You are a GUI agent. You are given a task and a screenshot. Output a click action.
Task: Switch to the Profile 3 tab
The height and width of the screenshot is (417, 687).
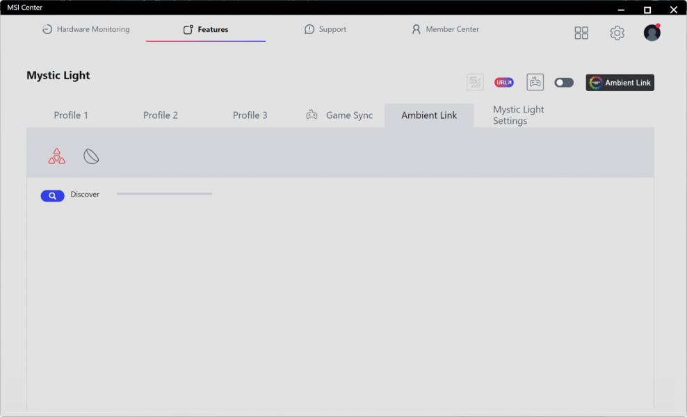[x=250, y=115]
